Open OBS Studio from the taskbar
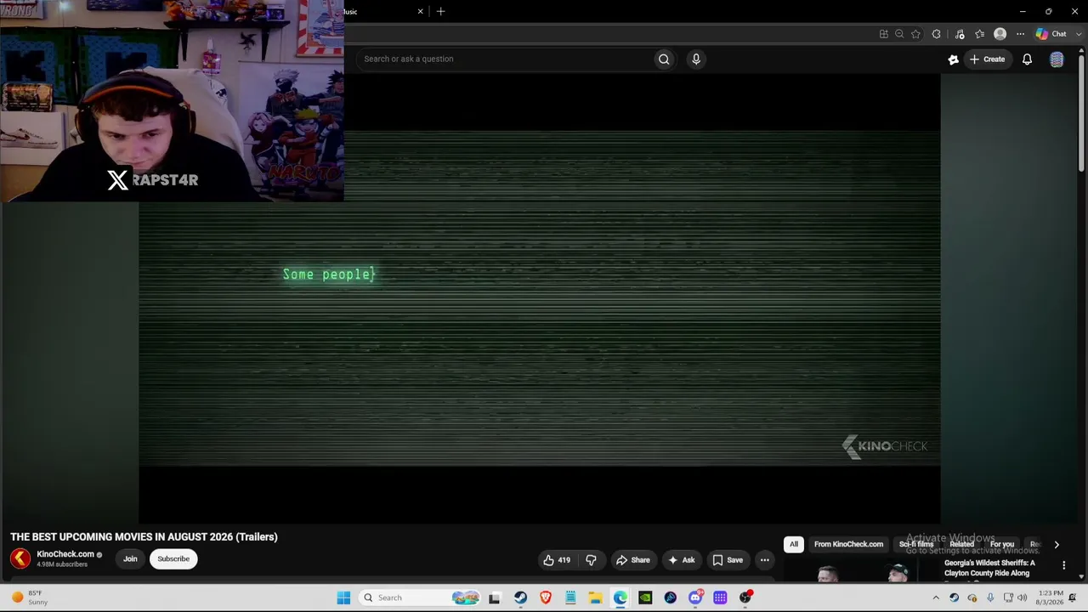The width and height of the screenshot is (1088, 612). [x=745, y=598]
